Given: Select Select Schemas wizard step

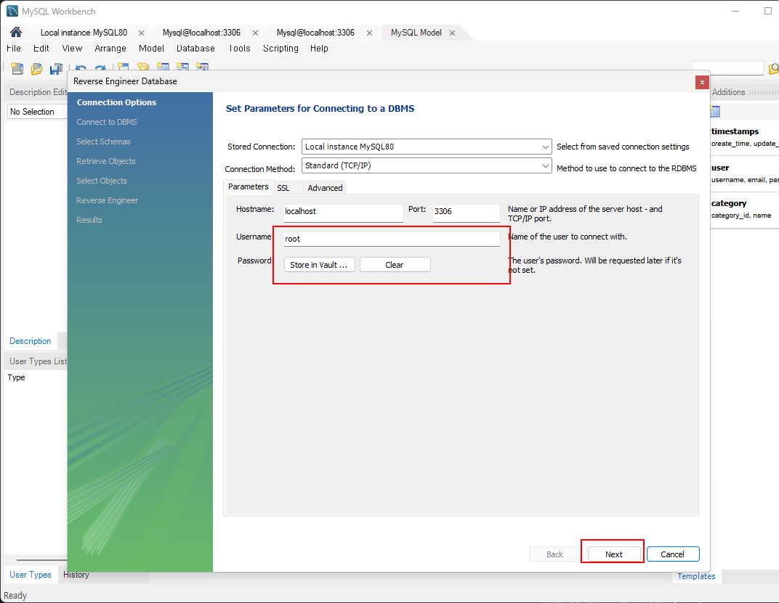Looking at the screenshot, I should [103, 141].
